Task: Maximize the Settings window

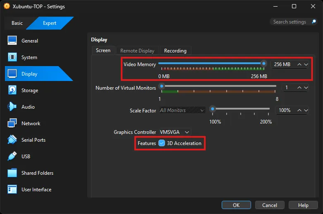Action: [x=294, y=6]
